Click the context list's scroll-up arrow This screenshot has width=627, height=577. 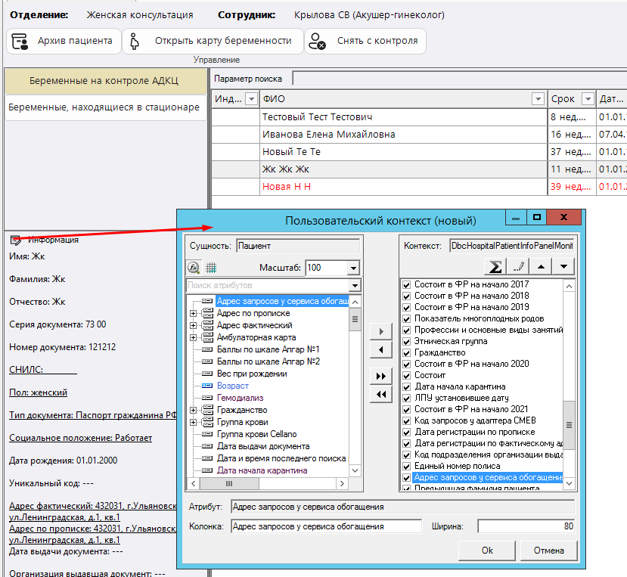(x=569, y=286)
